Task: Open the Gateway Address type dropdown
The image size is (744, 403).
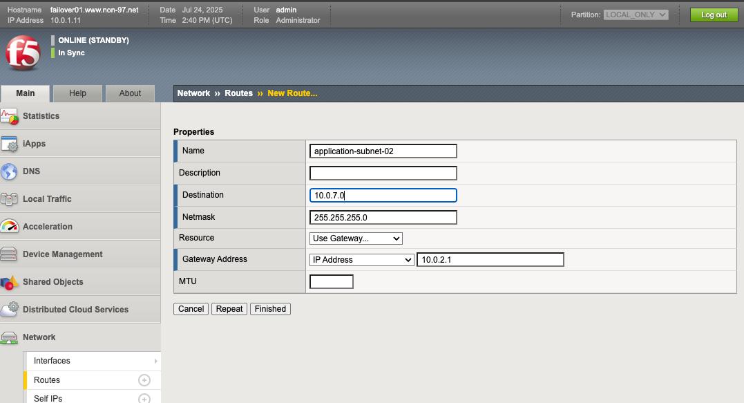Action: (361, 260)
